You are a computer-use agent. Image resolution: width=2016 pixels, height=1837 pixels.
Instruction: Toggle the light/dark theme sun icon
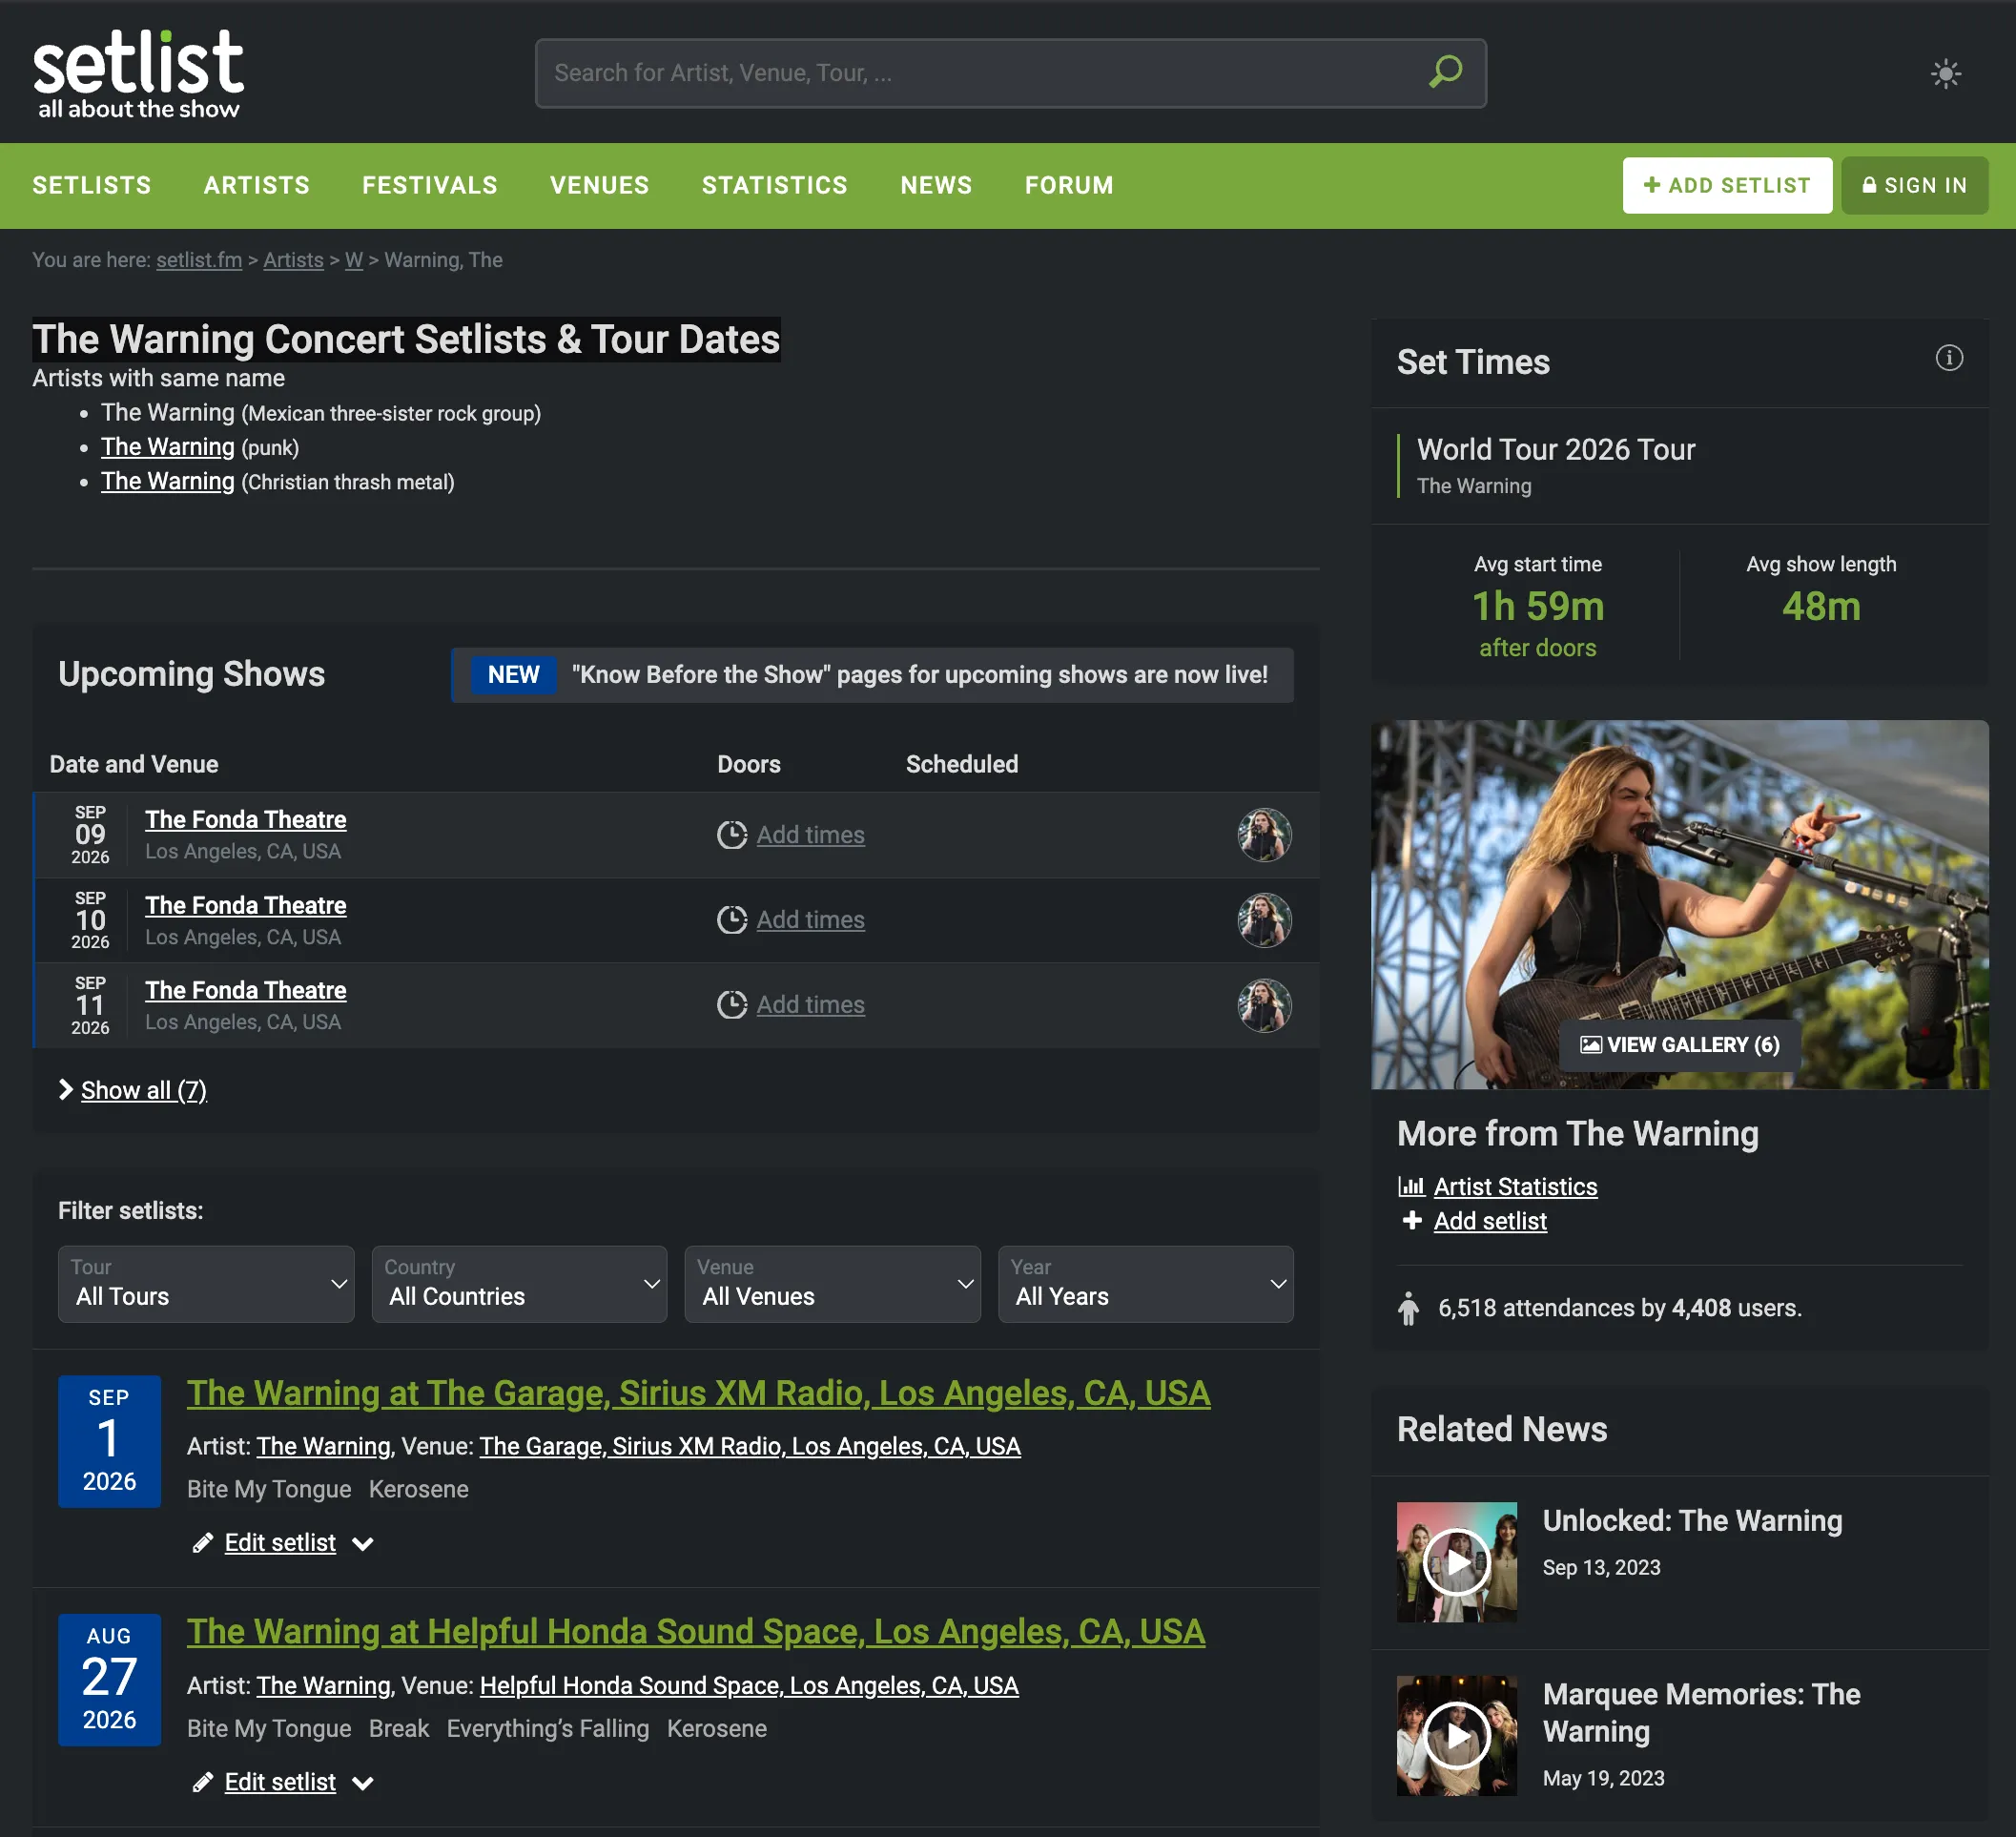pos(1945,73)
